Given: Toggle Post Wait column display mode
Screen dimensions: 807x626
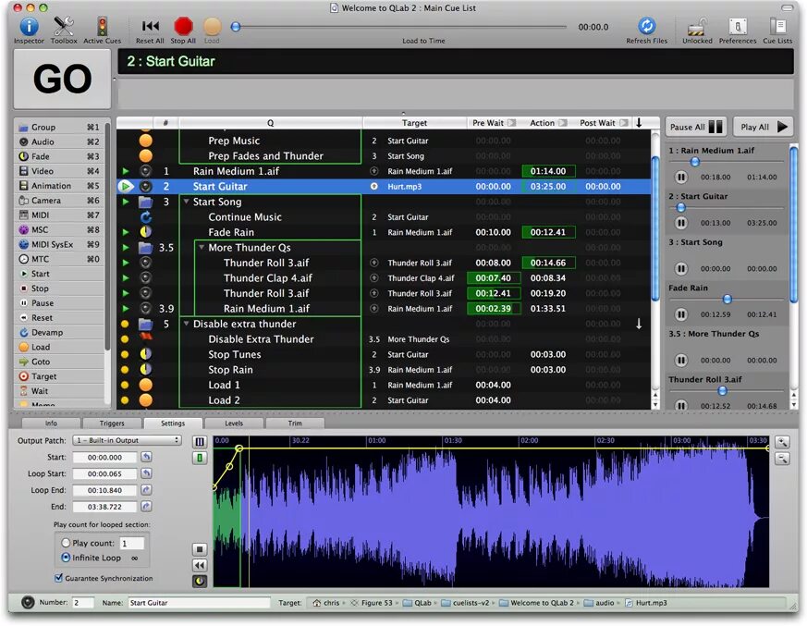Looking at the screenshot, I should click(624, 123).
